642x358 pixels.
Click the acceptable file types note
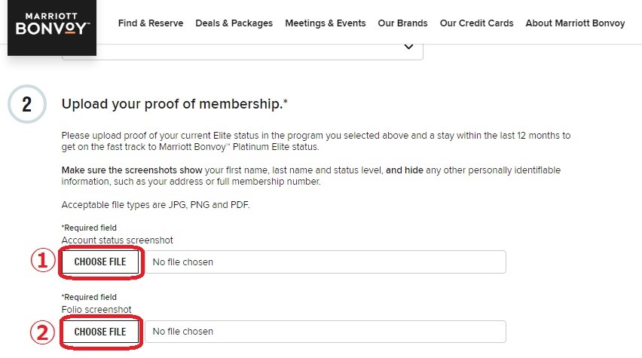155,205
